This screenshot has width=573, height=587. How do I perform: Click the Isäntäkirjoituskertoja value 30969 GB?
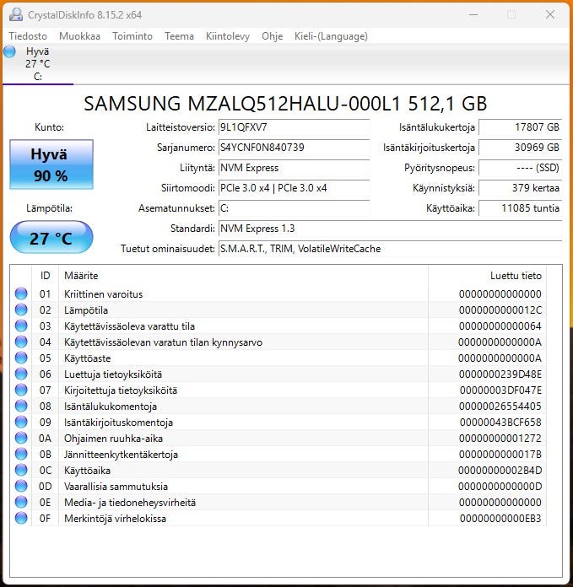click(x=520, y=148)
